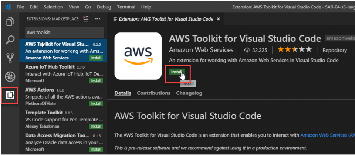The image size is (355, 155).
Task: Open the Go menu
Action: 88,7
